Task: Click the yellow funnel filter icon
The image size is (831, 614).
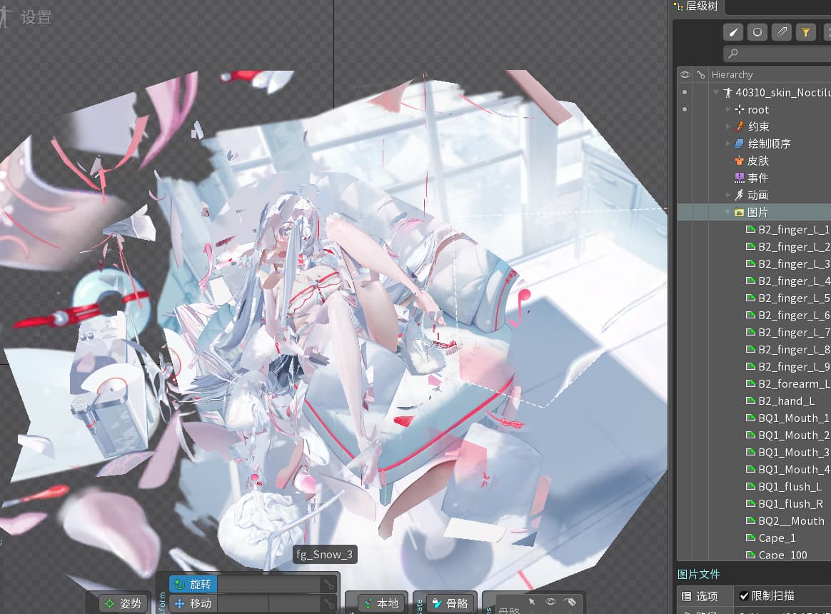Action: 805,32
